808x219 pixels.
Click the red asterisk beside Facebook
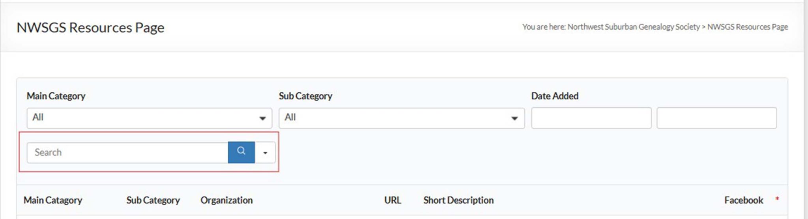point(777,198)
